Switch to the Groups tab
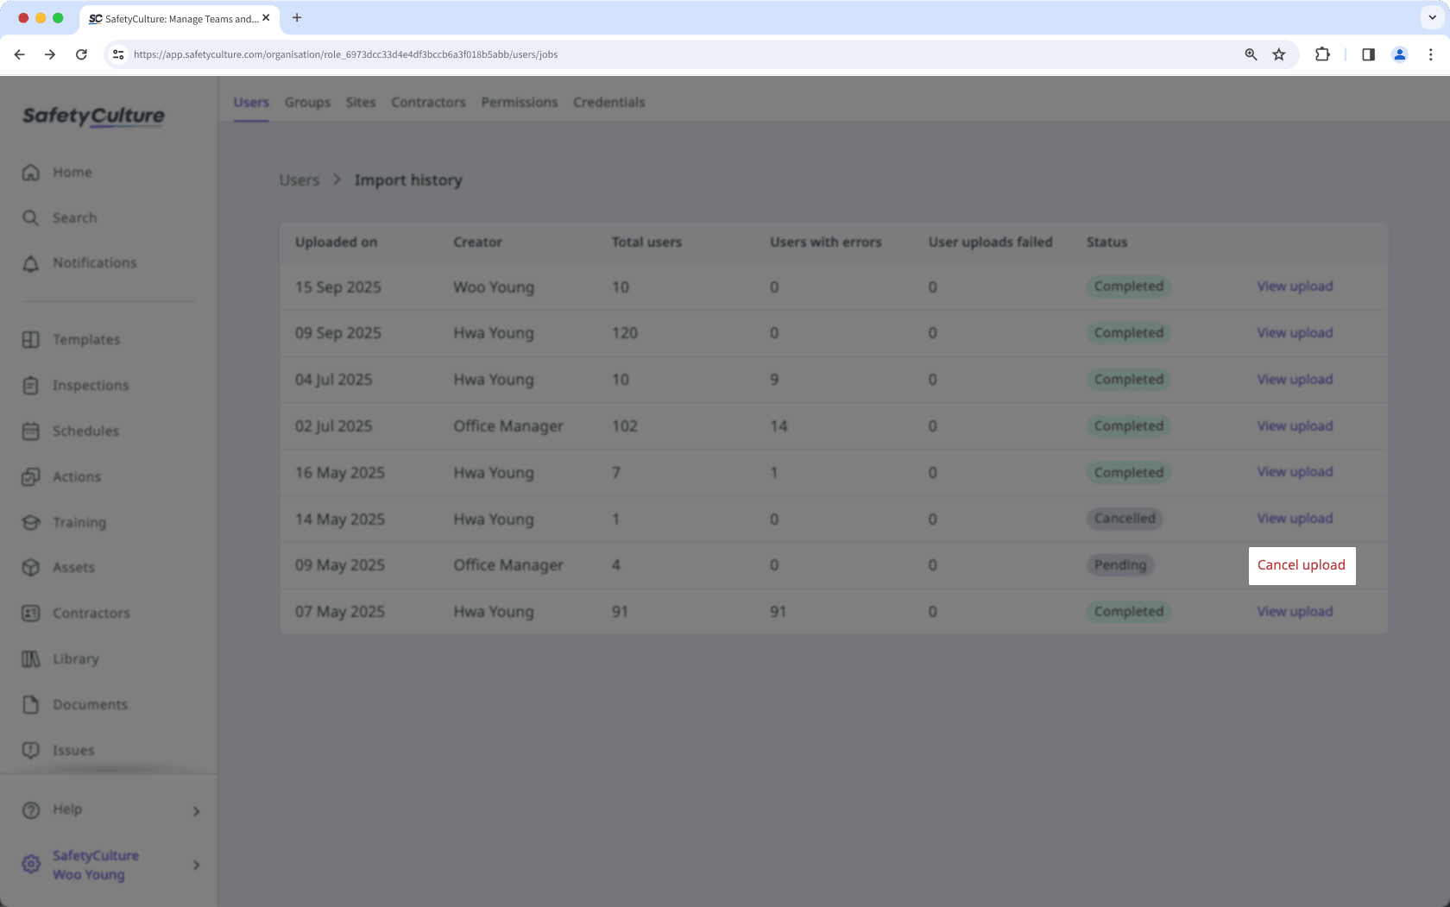Viewport: 1450px width, 907px height. [307, 102]
